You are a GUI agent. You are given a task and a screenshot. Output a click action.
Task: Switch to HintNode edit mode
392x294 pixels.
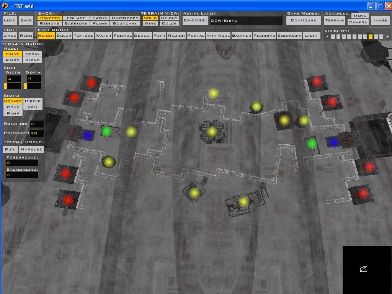218,36
